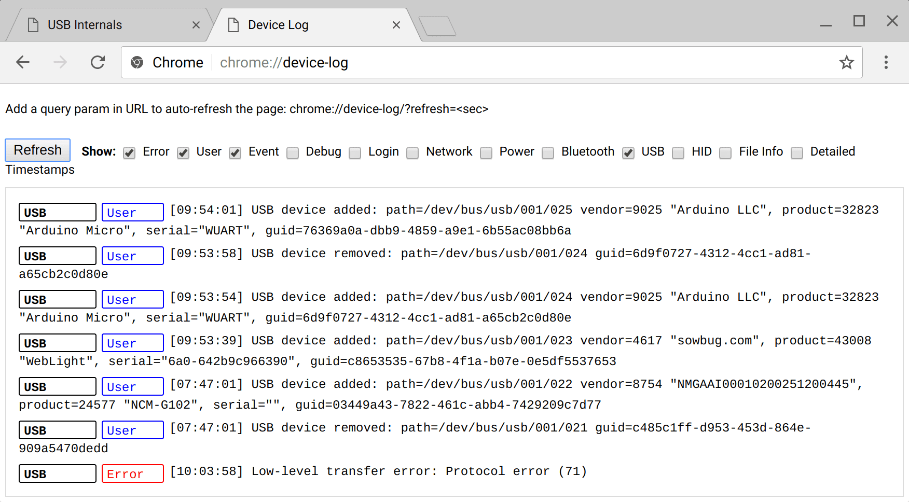Disable the USB log filter
The width and height of the screenshot is (909, 502).
628,153
